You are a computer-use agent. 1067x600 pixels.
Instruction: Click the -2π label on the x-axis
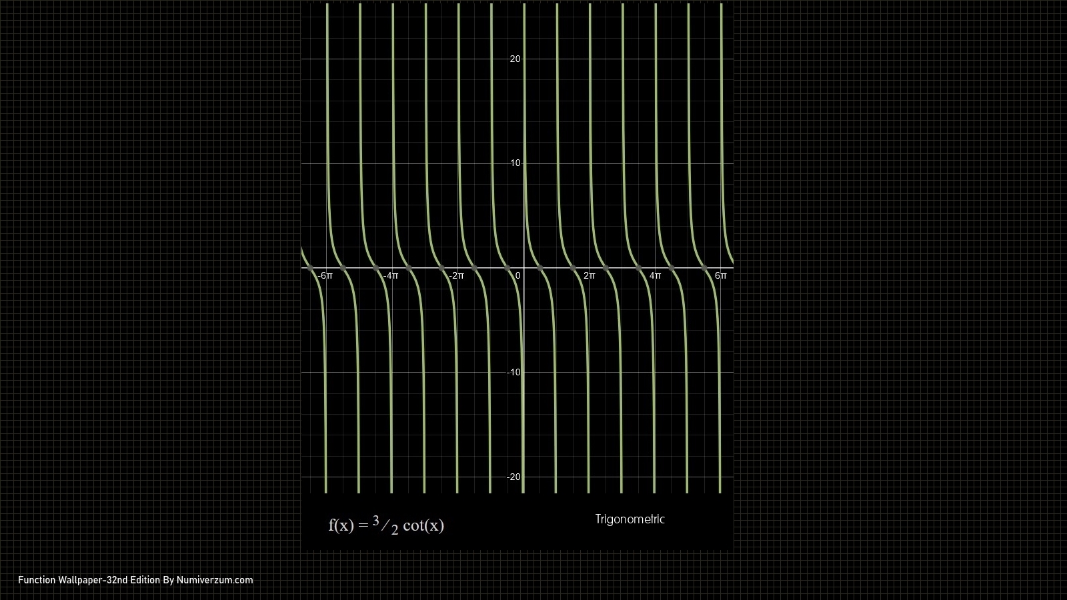(456, 276)
